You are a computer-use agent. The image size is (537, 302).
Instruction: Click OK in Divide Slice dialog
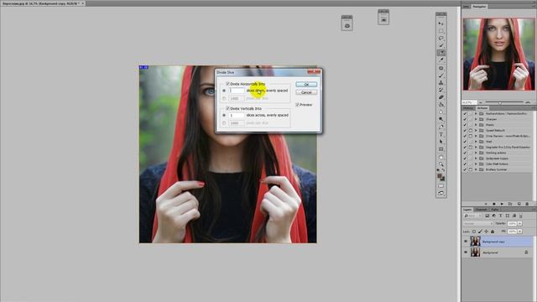point(306,84)
